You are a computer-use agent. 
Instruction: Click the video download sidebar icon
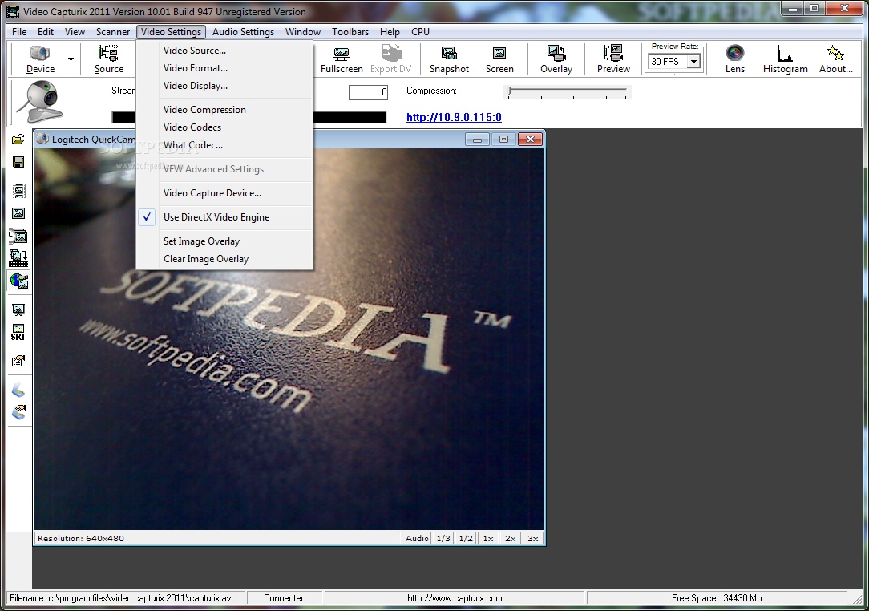click(18, 258)
